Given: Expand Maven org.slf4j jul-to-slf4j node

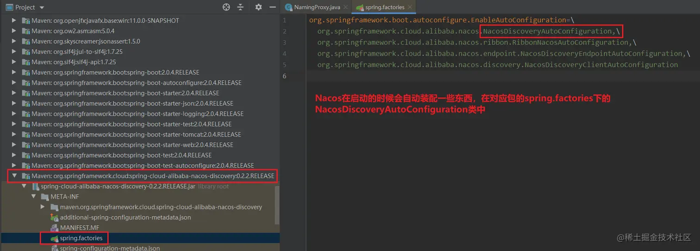Looking at the screenshot, I should [14, 51].
